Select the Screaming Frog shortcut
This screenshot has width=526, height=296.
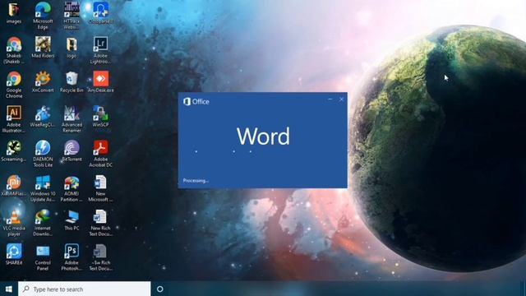coord(14,151)
